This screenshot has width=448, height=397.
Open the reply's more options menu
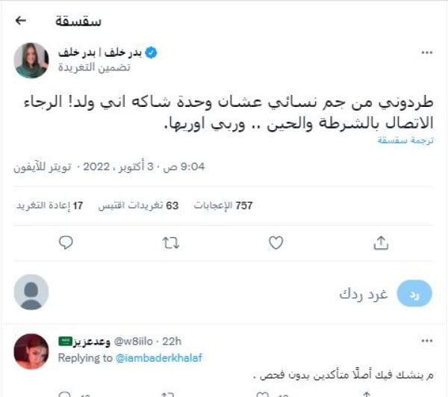(x=426, y=341)
